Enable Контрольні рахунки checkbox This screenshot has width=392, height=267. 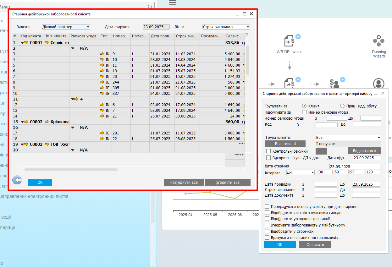tap(268, 151)
